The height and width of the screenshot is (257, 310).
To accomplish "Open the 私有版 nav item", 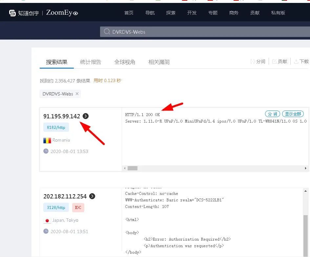I will [278, 13].
